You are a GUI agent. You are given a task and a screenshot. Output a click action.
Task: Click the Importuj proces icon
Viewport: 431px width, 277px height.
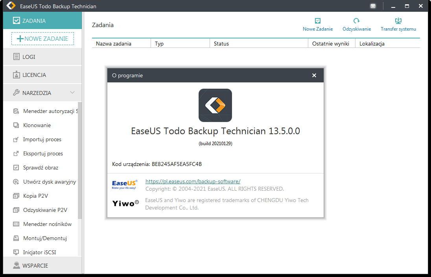click(x=16, y=139)
